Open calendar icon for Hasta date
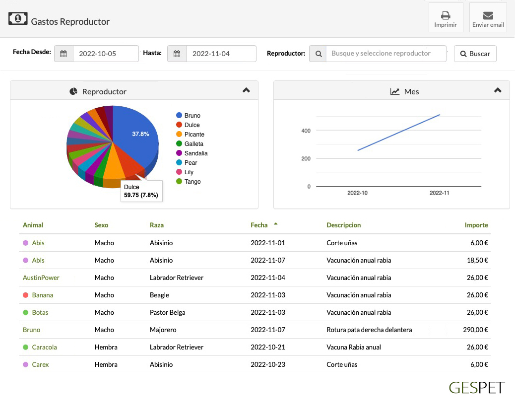Viewport: 515px width, 418px height. coord(177,54)
